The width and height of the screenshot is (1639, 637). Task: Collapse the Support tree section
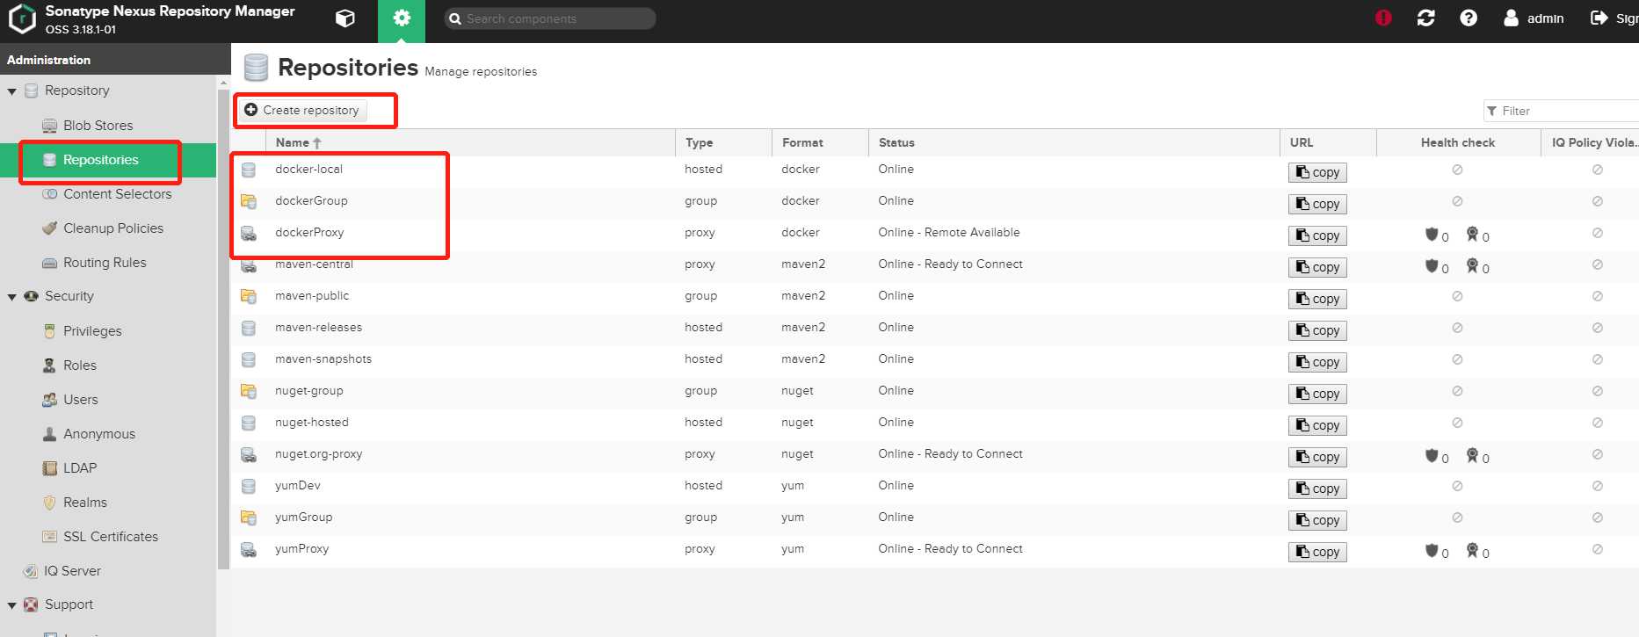tap(12, 605)
